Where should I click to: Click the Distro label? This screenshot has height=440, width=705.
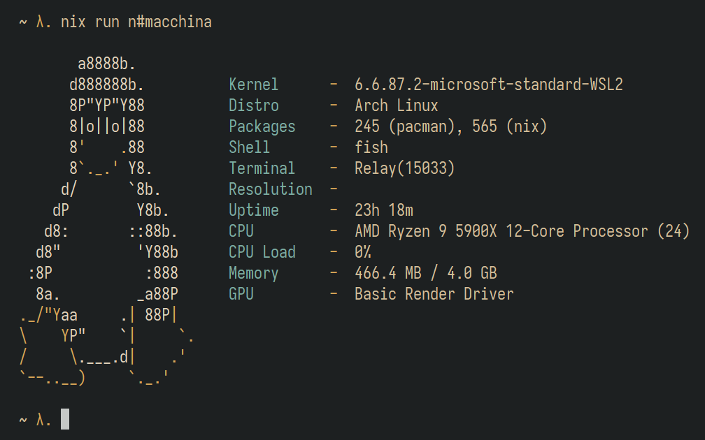[x=253, y=105]
